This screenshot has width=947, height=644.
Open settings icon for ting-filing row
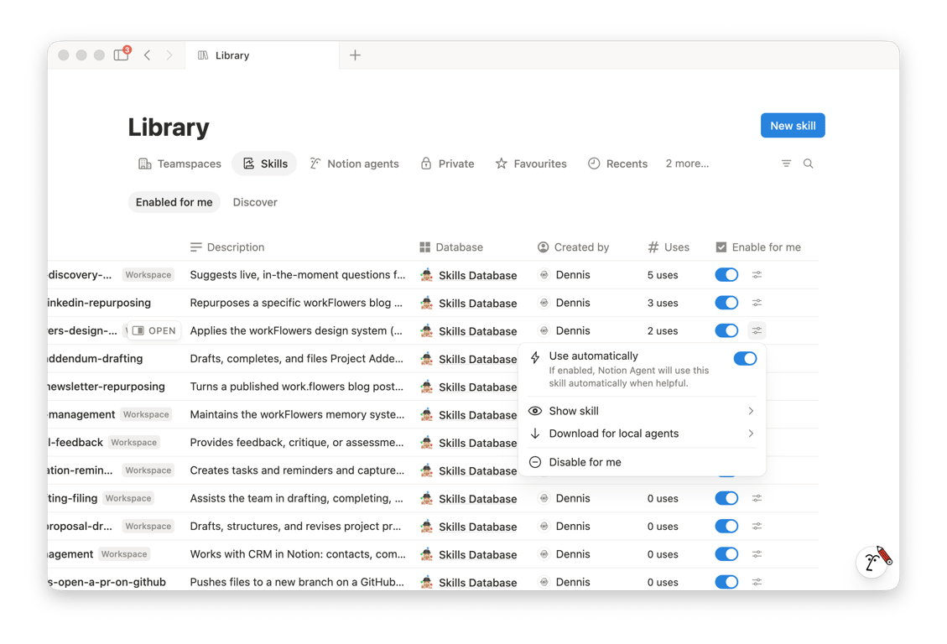757,498
